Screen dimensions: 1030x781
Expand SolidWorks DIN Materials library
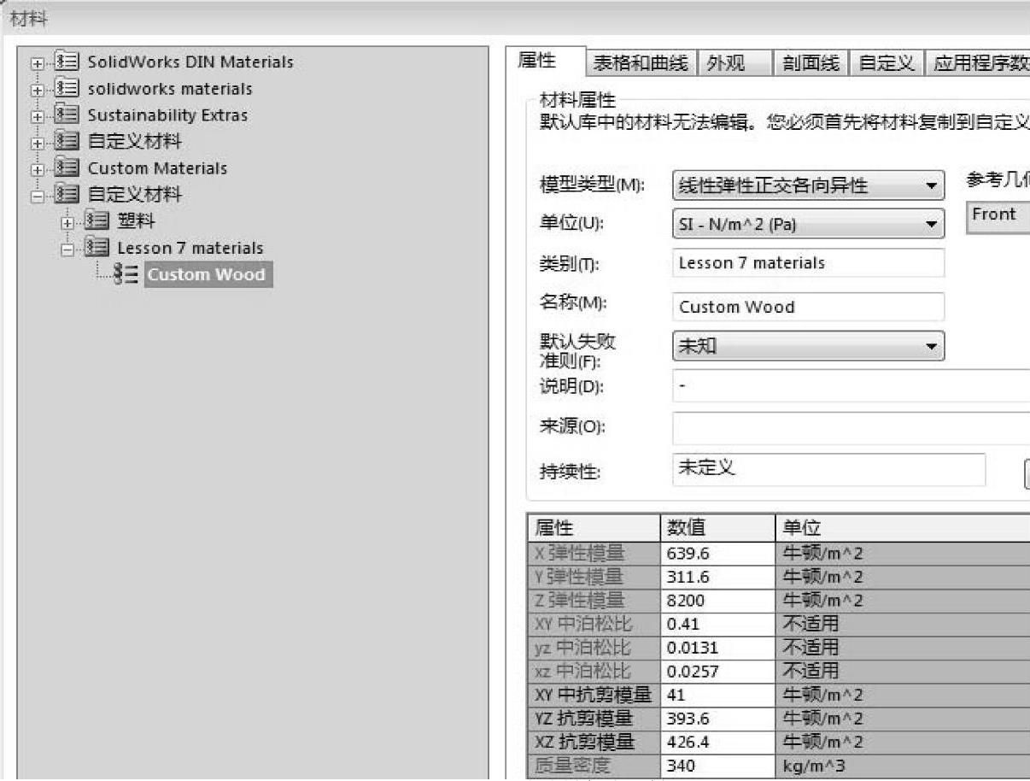click(x=37, y=63)
